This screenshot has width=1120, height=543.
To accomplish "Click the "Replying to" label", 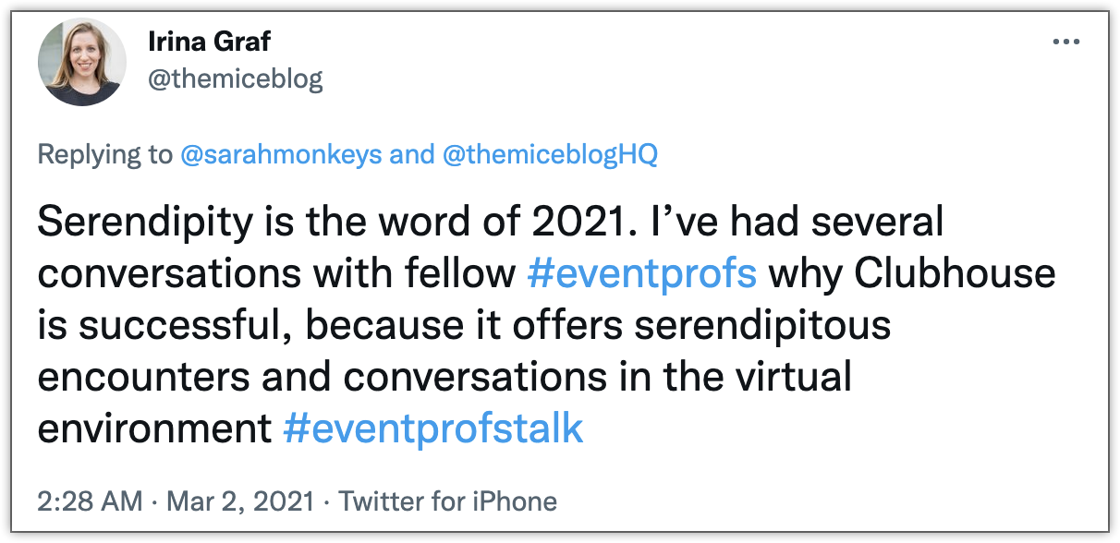I will click(104, 154).
